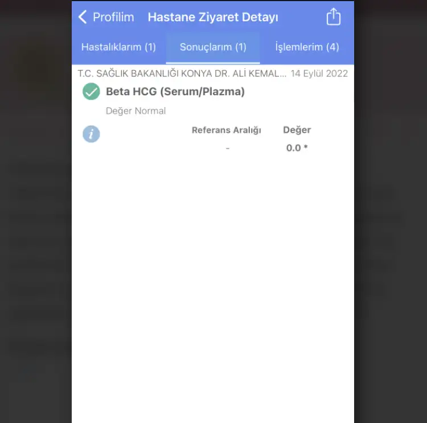Select the Sonuçlarım (1) tab
The height and width of the screenshot is (423, 427).
(x=213, y=47)
